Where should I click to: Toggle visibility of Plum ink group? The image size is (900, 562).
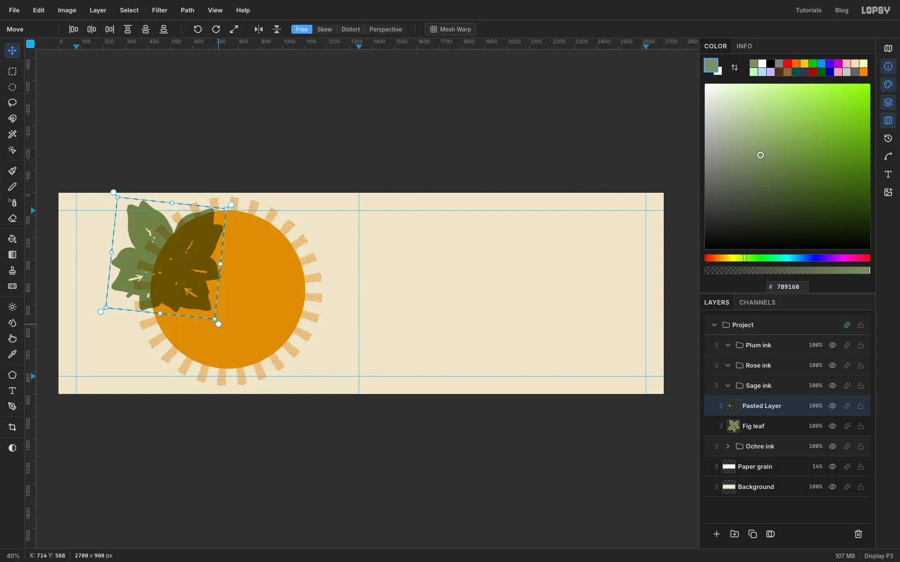pos(832,345)
